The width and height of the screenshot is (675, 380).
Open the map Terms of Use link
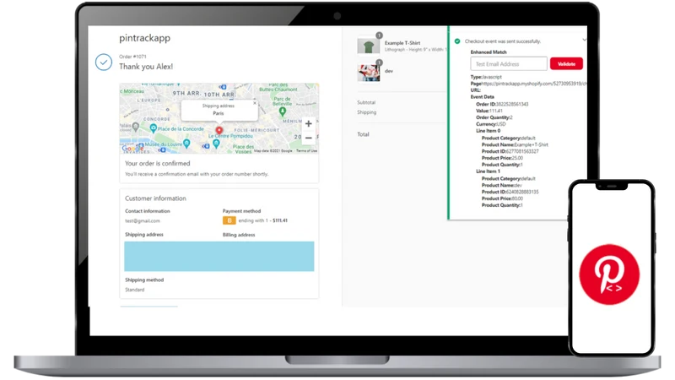[306, 151]
